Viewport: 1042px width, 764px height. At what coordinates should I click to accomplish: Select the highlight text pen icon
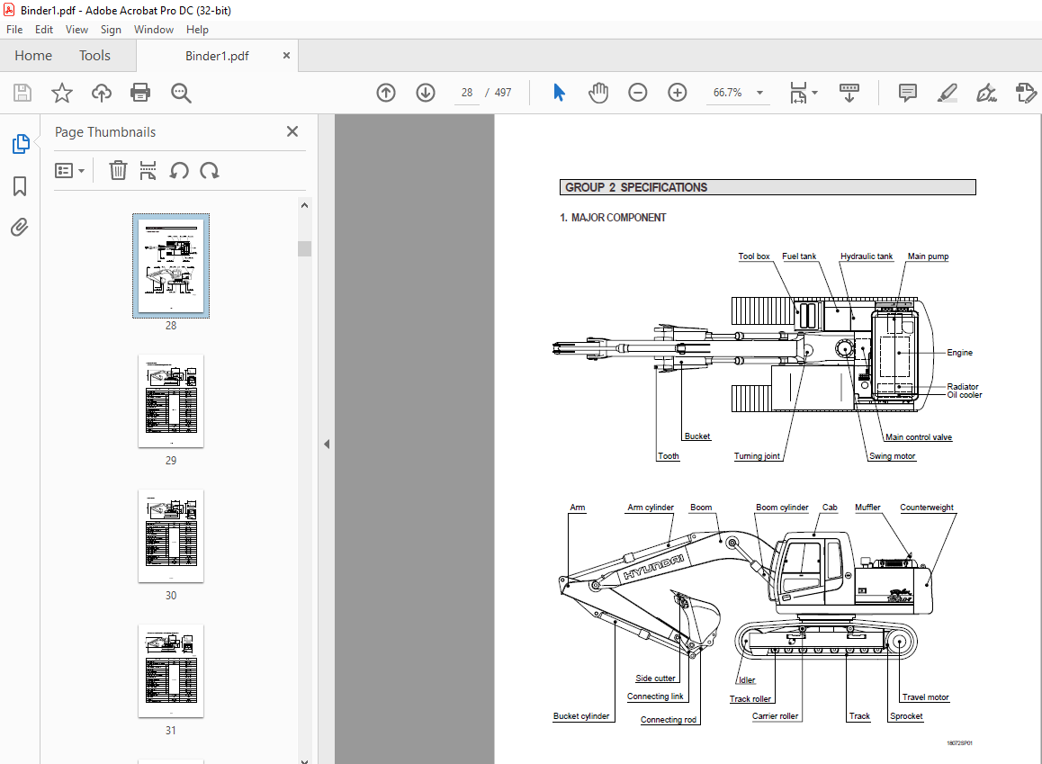(947, 93)
